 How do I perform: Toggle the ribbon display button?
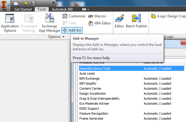pyautogui.click(x=84, y=9)
